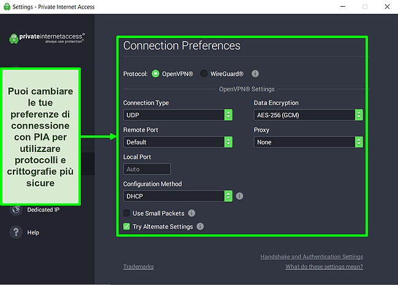Select the OpenVPN protocol radio button
The width and height of the screenshot is (398, 285).
pyautogui.click(x=156, y=74)
